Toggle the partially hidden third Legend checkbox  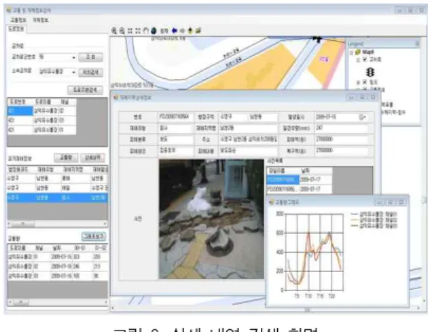365,89
